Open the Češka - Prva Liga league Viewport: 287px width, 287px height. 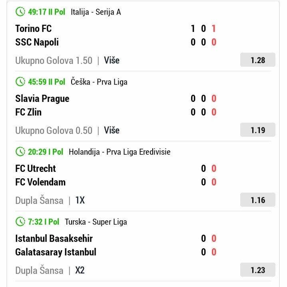click(x=99, y=82)
